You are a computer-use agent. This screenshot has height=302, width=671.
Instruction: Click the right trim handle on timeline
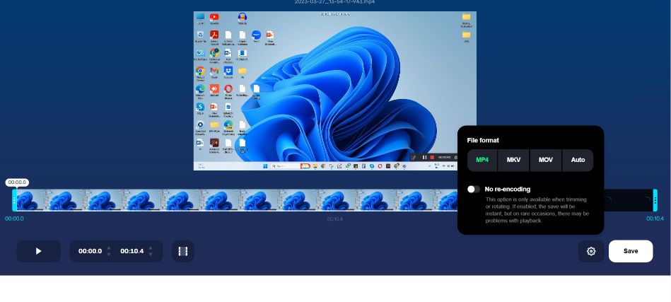tap(655, 199)
